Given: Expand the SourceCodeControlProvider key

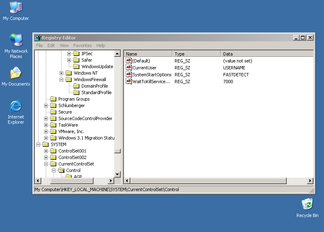Looking at the screenshot, I should tap(46, 118).
